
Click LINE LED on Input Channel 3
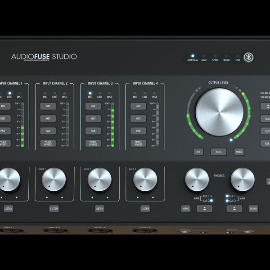click(100, 93)
